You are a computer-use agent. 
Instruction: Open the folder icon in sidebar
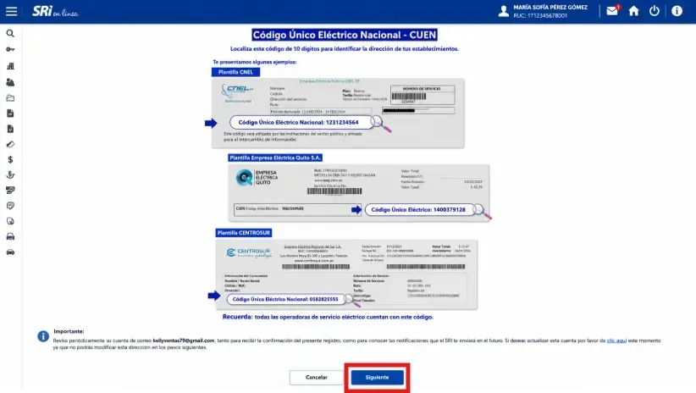[10, 97]
